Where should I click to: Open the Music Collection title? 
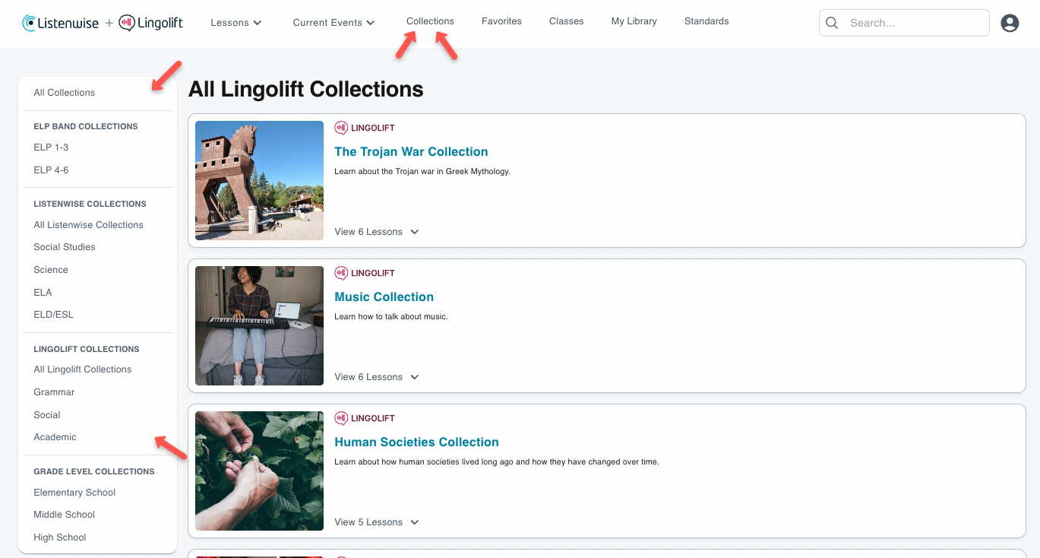tap(384, 297)
